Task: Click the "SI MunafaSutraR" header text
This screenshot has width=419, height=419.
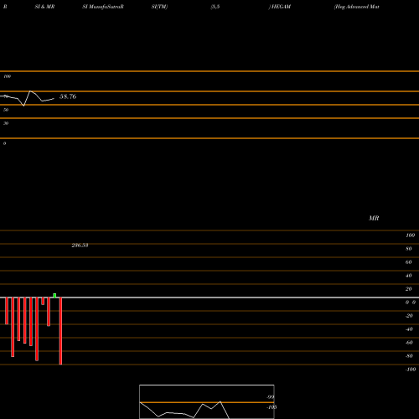Action: (103, 7)
